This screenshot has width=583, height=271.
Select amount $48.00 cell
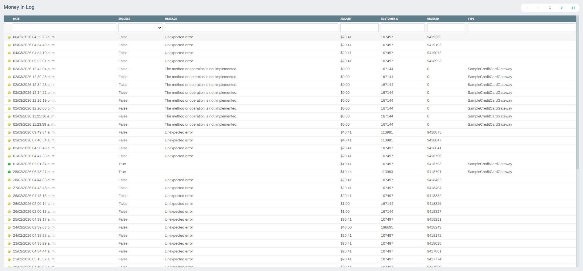click(x=346, y=227)
